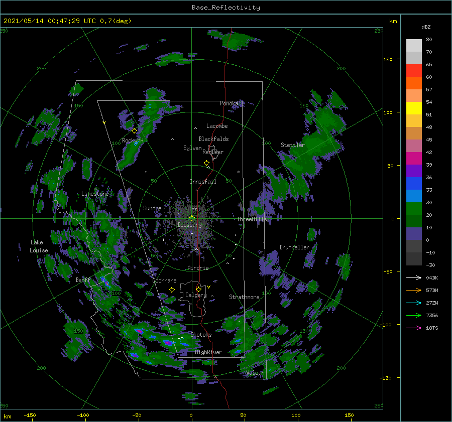This screenshot has width=452, height=422.
Task: Click the Drumheller label
Action: coord(294,247)
